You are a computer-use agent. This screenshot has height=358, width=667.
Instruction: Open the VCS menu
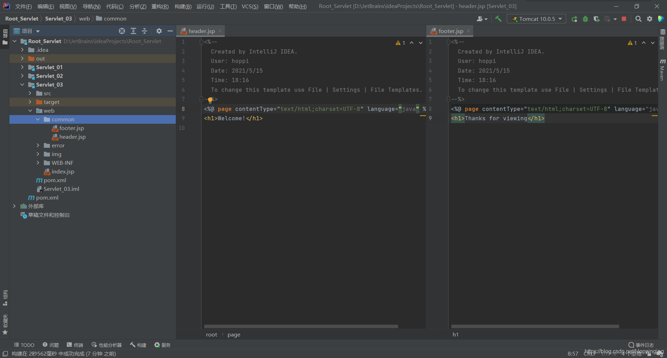(250, 6)
